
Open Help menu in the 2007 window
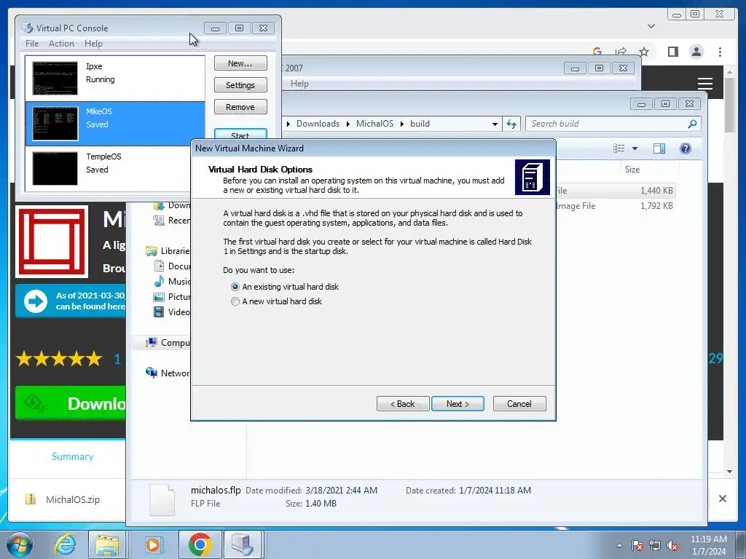(299, 83)
